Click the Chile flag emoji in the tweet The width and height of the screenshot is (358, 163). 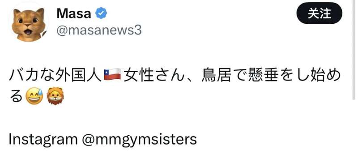[x=112, y=75]
